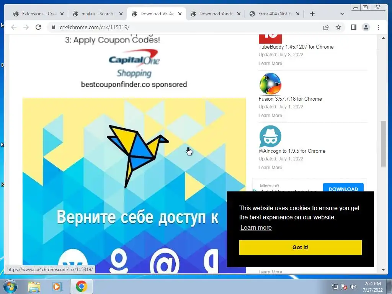This screenshot has height=294, width=392.
Task: Click Learn More under TubeBuddy
Action: (x=270, y=64)
